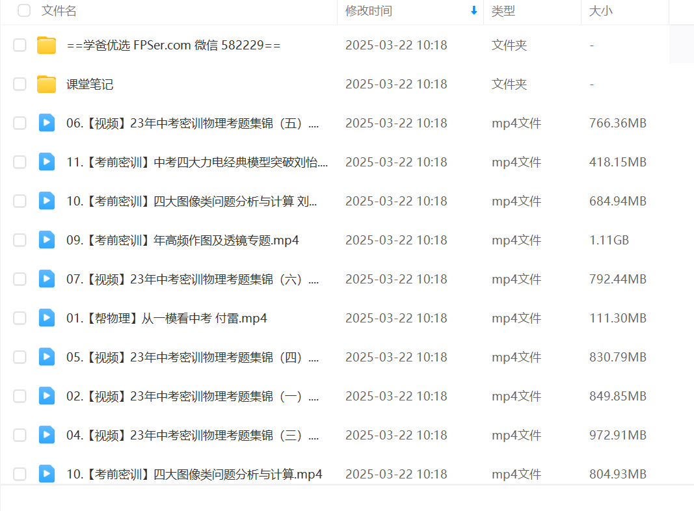Screen dimensions: 694x511
Task: Open file 11.【考前密训】中考四大力电经典模型突破
Action: (x=197, y=162)
